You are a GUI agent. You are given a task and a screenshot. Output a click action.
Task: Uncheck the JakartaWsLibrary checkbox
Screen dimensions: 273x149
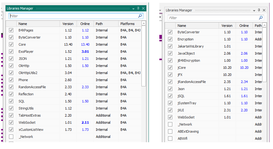(x=170, y=46)
